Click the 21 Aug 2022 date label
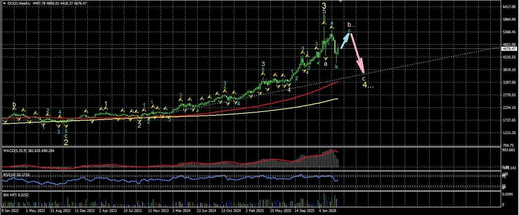 tap(60, 210)
